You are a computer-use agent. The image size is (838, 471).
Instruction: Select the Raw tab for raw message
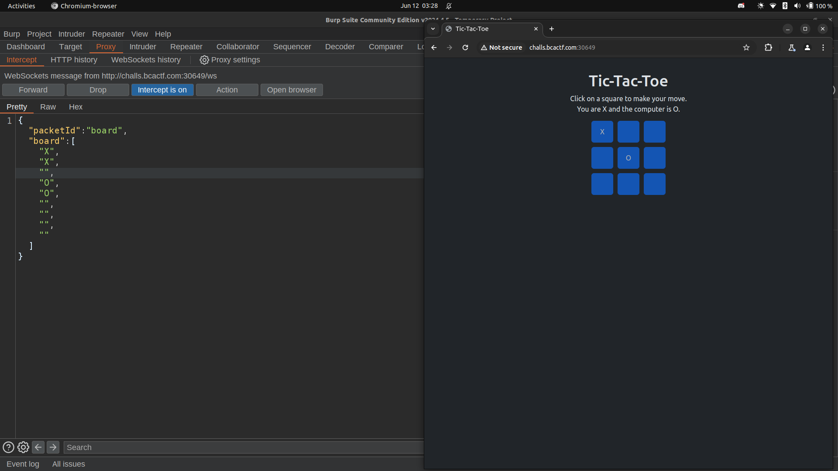[x=47, y=106]
